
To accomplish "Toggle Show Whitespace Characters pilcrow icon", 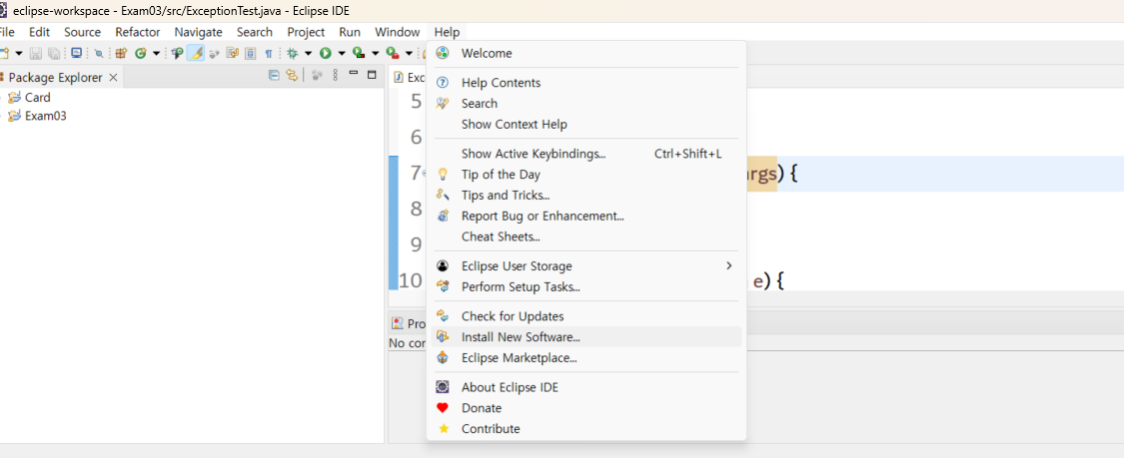I will tap(269, 53).
